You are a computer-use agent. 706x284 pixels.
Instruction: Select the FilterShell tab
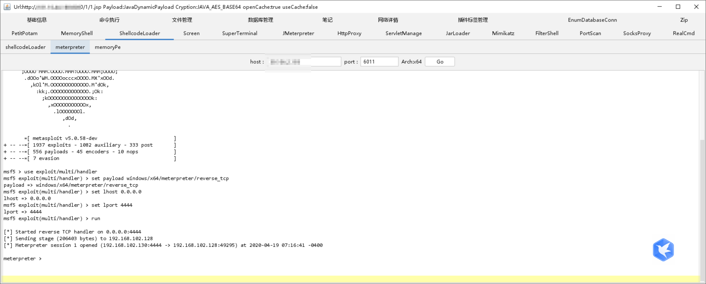[x=547, y=33]
